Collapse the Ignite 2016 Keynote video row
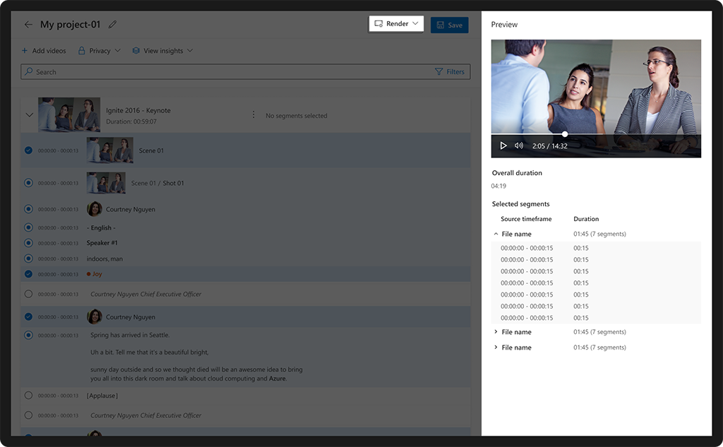The height and width of the screenshot is (447, 723). pyautogui.click(x=30, y=114)
